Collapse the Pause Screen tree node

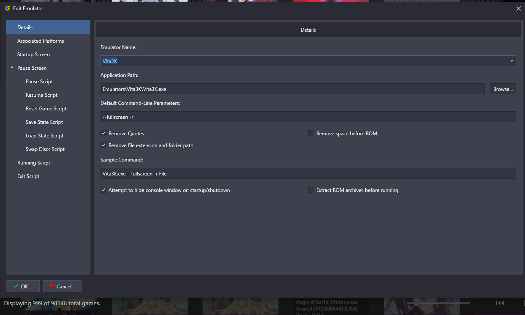click(x=12, y=68)
